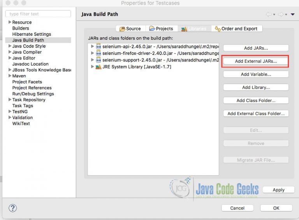Go back with the left navigation arrow
The height and width of the screenshot is (220, 299).
pos(269,14)
